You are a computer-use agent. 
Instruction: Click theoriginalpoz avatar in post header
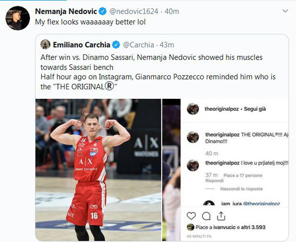193,109
